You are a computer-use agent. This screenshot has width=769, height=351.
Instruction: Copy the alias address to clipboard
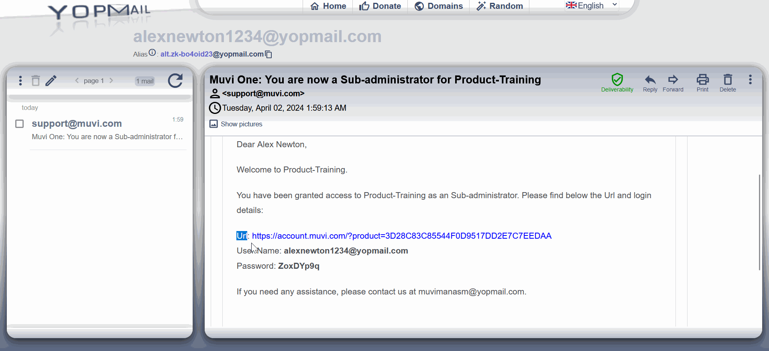coord(269,54)
